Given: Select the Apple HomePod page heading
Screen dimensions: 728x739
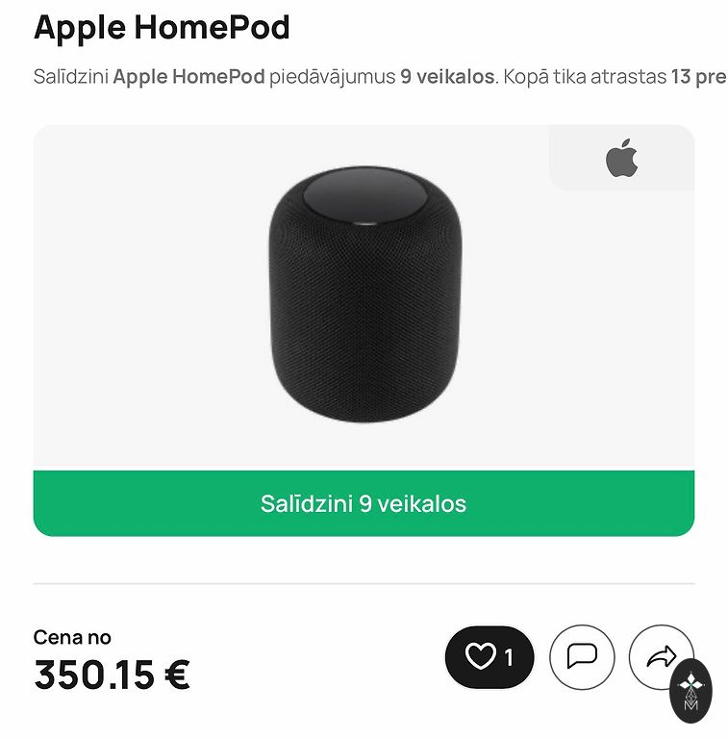Looking at the screenshot, I should (x=162, y=27).
